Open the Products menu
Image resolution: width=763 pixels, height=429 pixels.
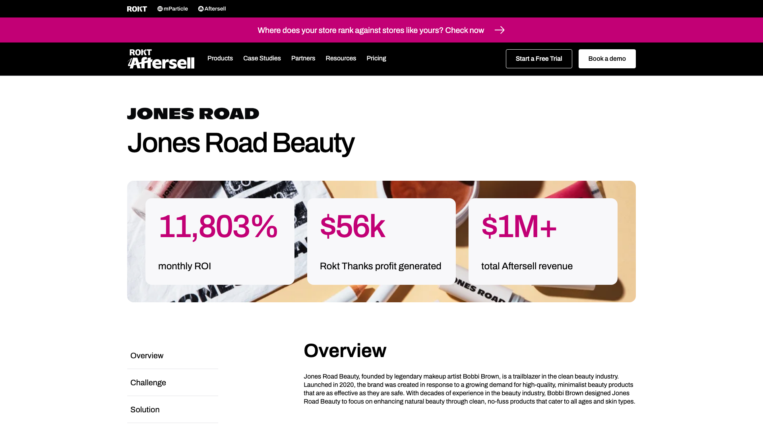(220, 58)
